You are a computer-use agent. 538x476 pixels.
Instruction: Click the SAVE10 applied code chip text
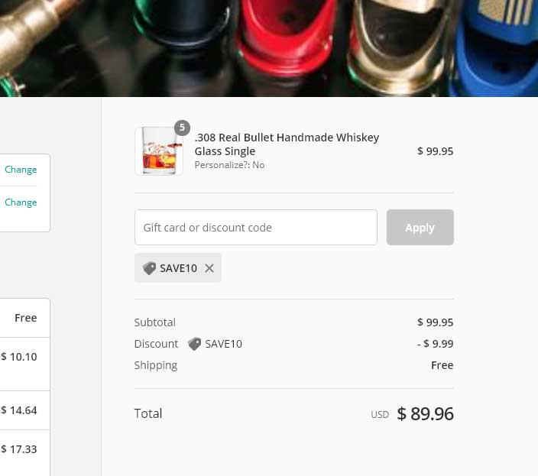pos(178,268)
